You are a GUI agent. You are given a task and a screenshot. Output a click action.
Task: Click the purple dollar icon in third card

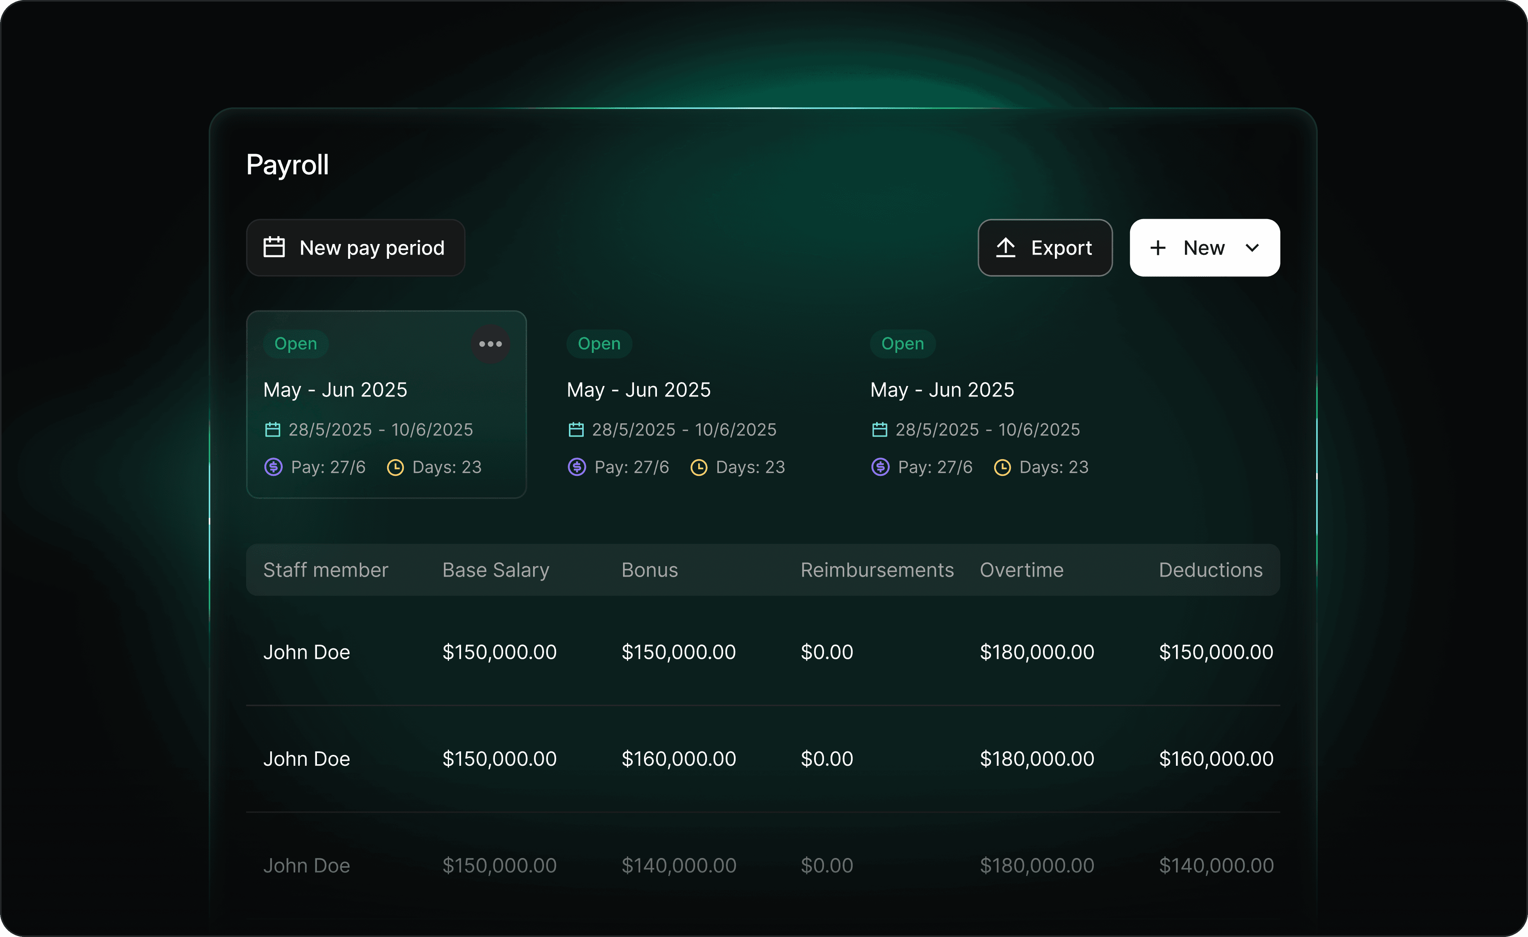point(880,467)
